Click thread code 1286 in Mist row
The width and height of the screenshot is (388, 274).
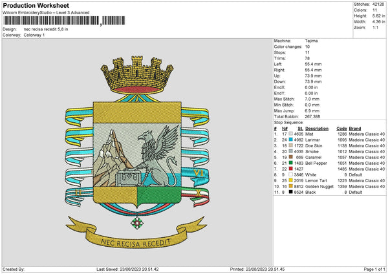(x=342, y=134)
